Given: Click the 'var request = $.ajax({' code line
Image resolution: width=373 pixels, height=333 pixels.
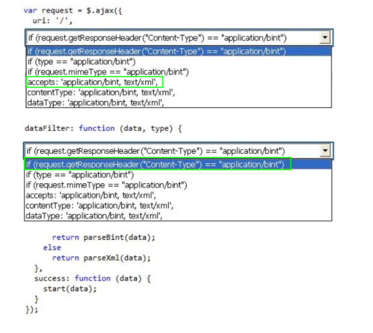Looking at the screenshot, I should pyautogui.click(x=73, y=11).
